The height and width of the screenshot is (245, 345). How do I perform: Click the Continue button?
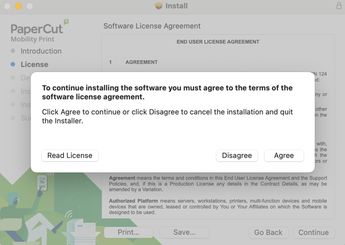point(313,232)
